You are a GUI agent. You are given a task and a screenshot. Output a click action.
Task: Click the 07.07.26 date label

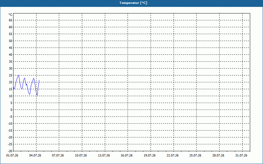coord(58,155)
